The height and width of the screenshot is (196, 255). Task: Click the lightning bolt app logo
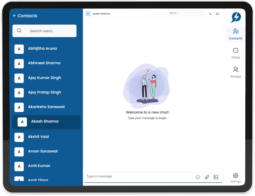(x=236, y=17)
